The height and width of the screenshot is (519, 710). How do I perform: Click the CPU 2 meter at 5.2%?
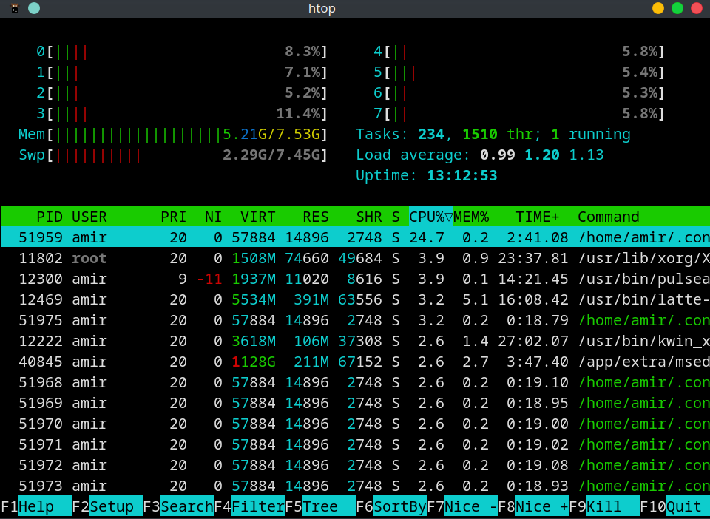182,92
